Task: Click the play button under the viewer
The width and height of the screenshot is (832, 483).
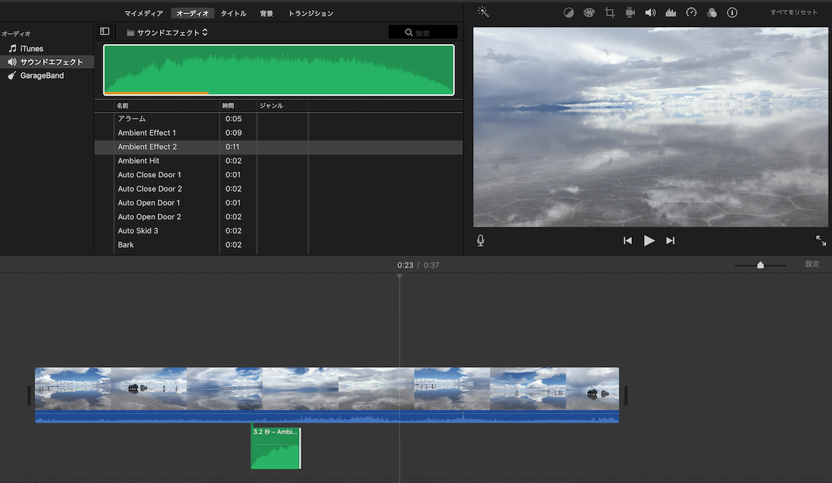Action: 649,241
